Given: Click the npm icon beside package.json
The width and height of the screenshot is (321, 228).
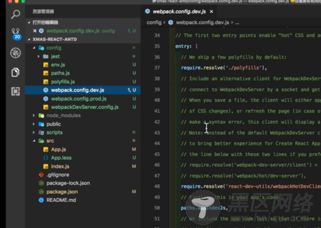Looking at the screenshot, I should pos(41,192).
